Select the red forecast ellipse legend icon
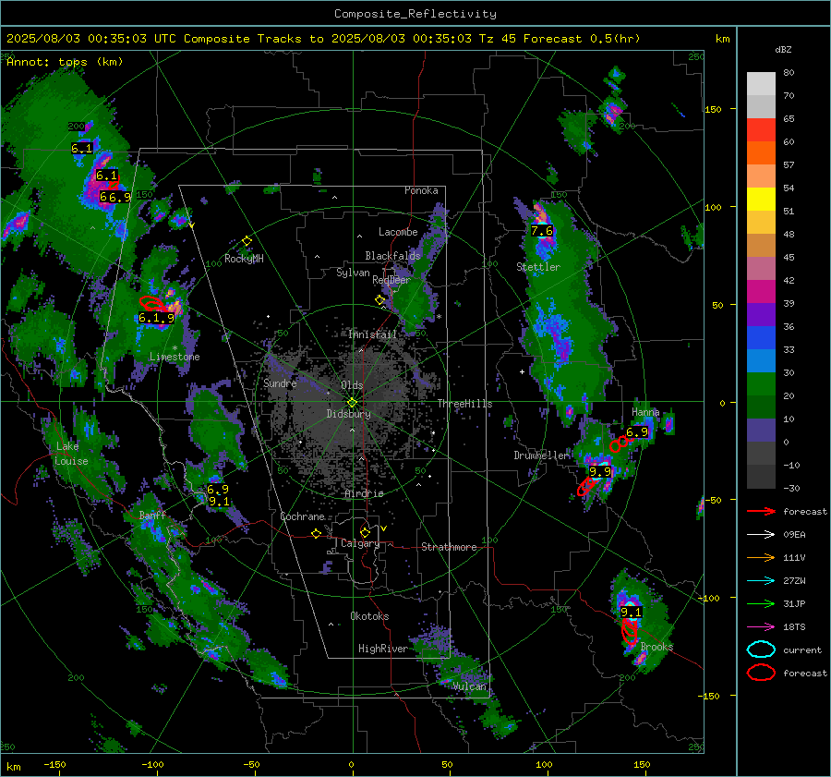Image resolution: width=831 pixels, height=777 pixels. (761, 673)
